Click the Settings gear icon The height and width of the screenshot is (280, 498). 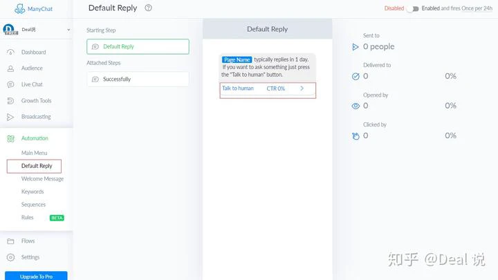(x=10, y=257)
